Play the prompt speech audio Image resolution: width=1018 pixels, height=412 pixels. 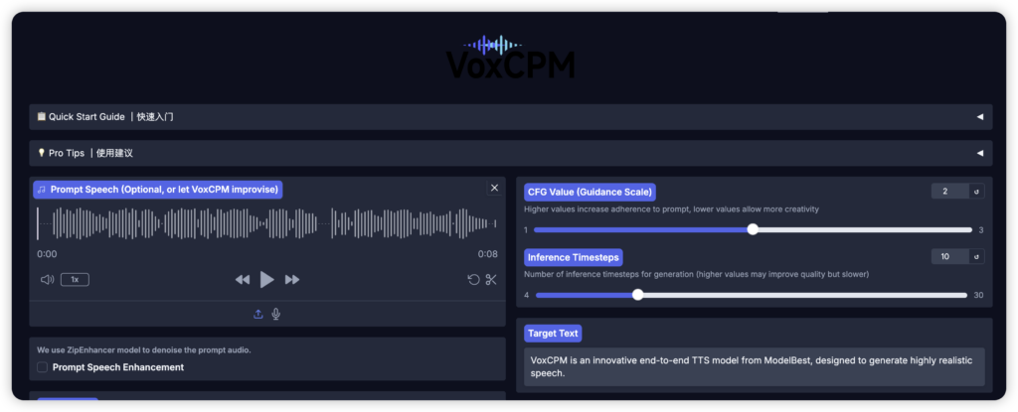tap(266, 280)
